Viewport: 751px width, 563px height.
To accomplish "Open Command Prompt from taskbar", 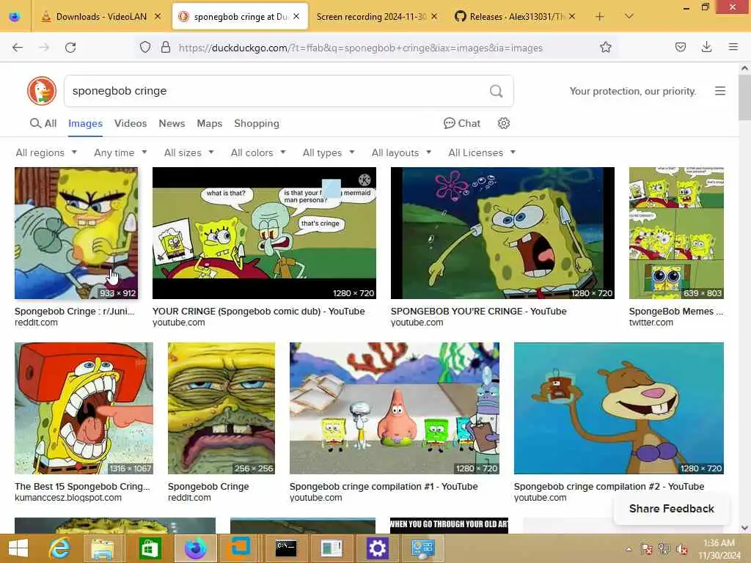I will coord(286,548).
